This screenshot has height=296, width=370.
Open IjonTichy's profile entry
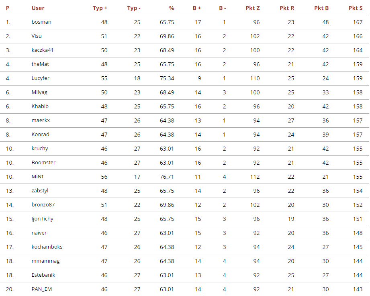pos(43,219)
